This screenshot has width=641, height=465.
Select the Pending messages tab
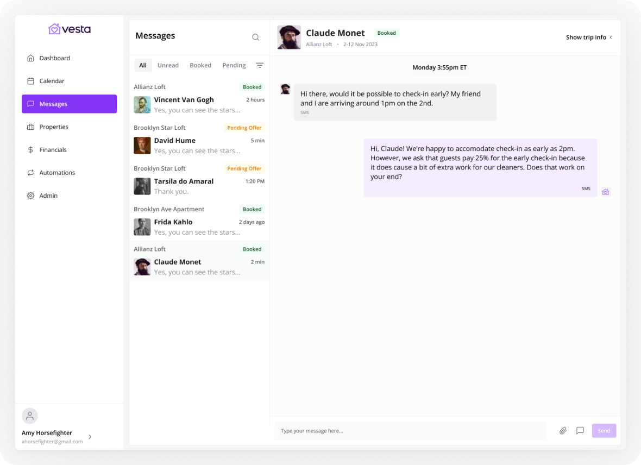click(x=234, y=65)
